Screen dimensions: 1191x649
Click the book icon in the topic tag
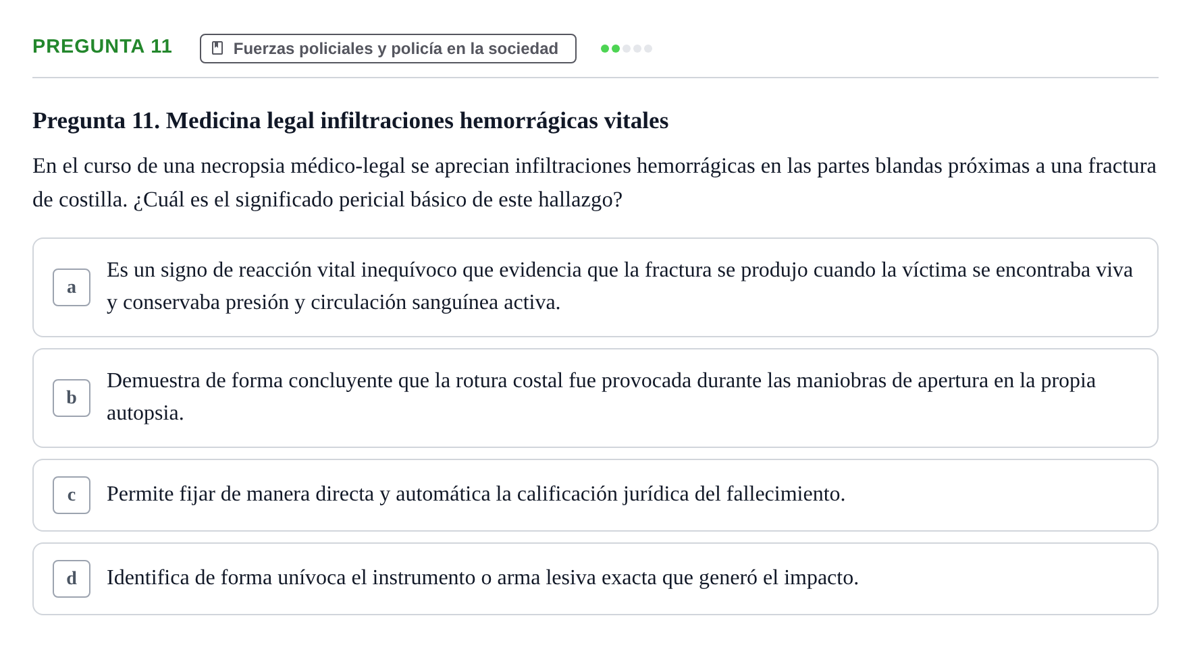[217, 49]
